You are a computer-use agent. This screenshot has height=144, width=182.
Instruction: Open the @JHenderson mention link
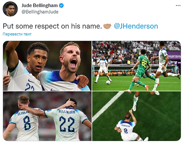click(x=136, y=26)
